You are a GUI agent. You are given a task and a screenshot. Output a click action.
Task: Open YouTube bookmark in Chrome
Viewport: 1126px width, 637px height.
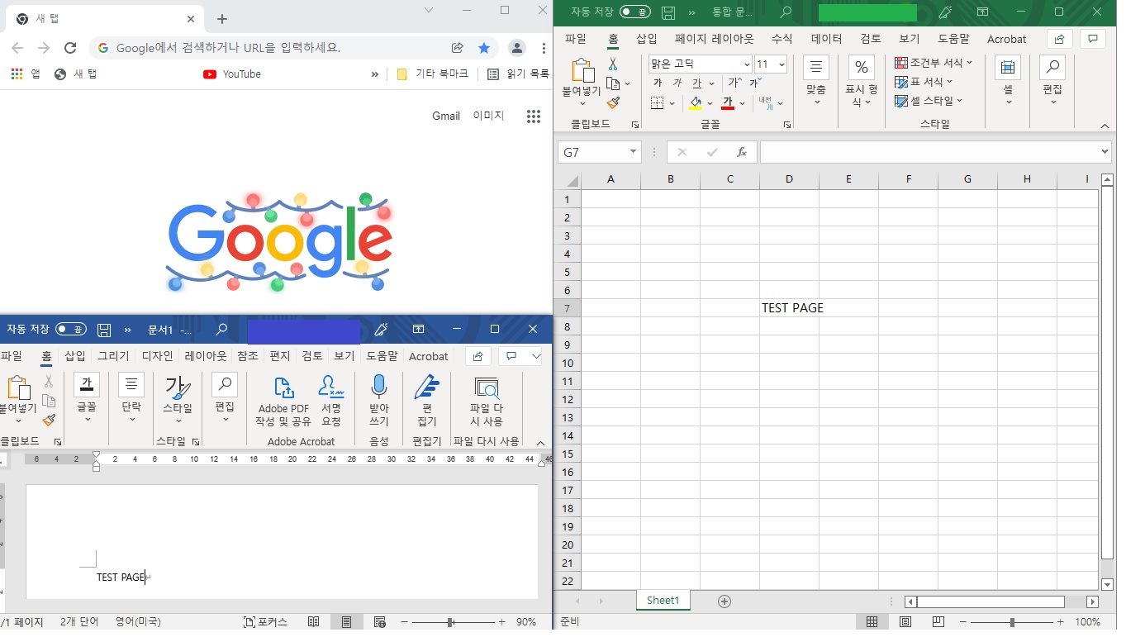tap(232, 74)
